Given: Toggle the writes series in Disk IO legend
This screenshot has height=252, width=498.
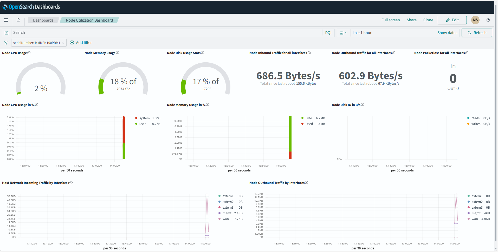Looking at the screenshot, I should click(x=476, y=124).
